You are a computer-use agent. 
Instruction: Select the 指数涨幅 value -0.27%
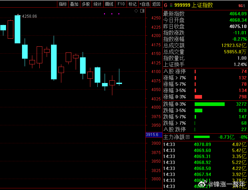[x=239, y=39]
